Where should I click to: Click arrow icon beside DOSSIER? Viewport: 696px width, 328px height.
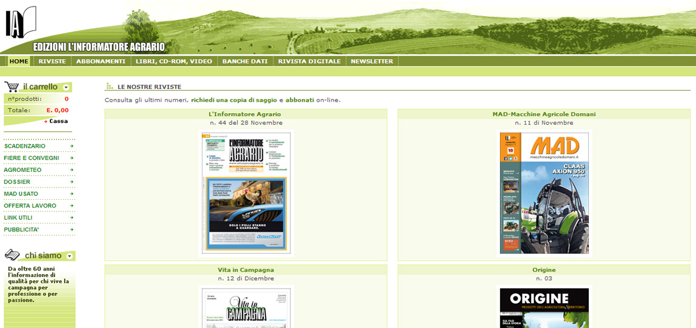[x=72, y=182]
